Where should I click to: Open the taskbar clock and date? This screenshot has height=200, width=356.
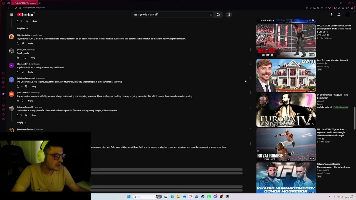click(349, 197)
